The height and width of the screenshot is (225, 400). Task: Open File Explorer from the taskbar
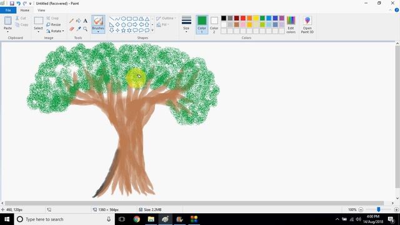click(x=151, y=219)
